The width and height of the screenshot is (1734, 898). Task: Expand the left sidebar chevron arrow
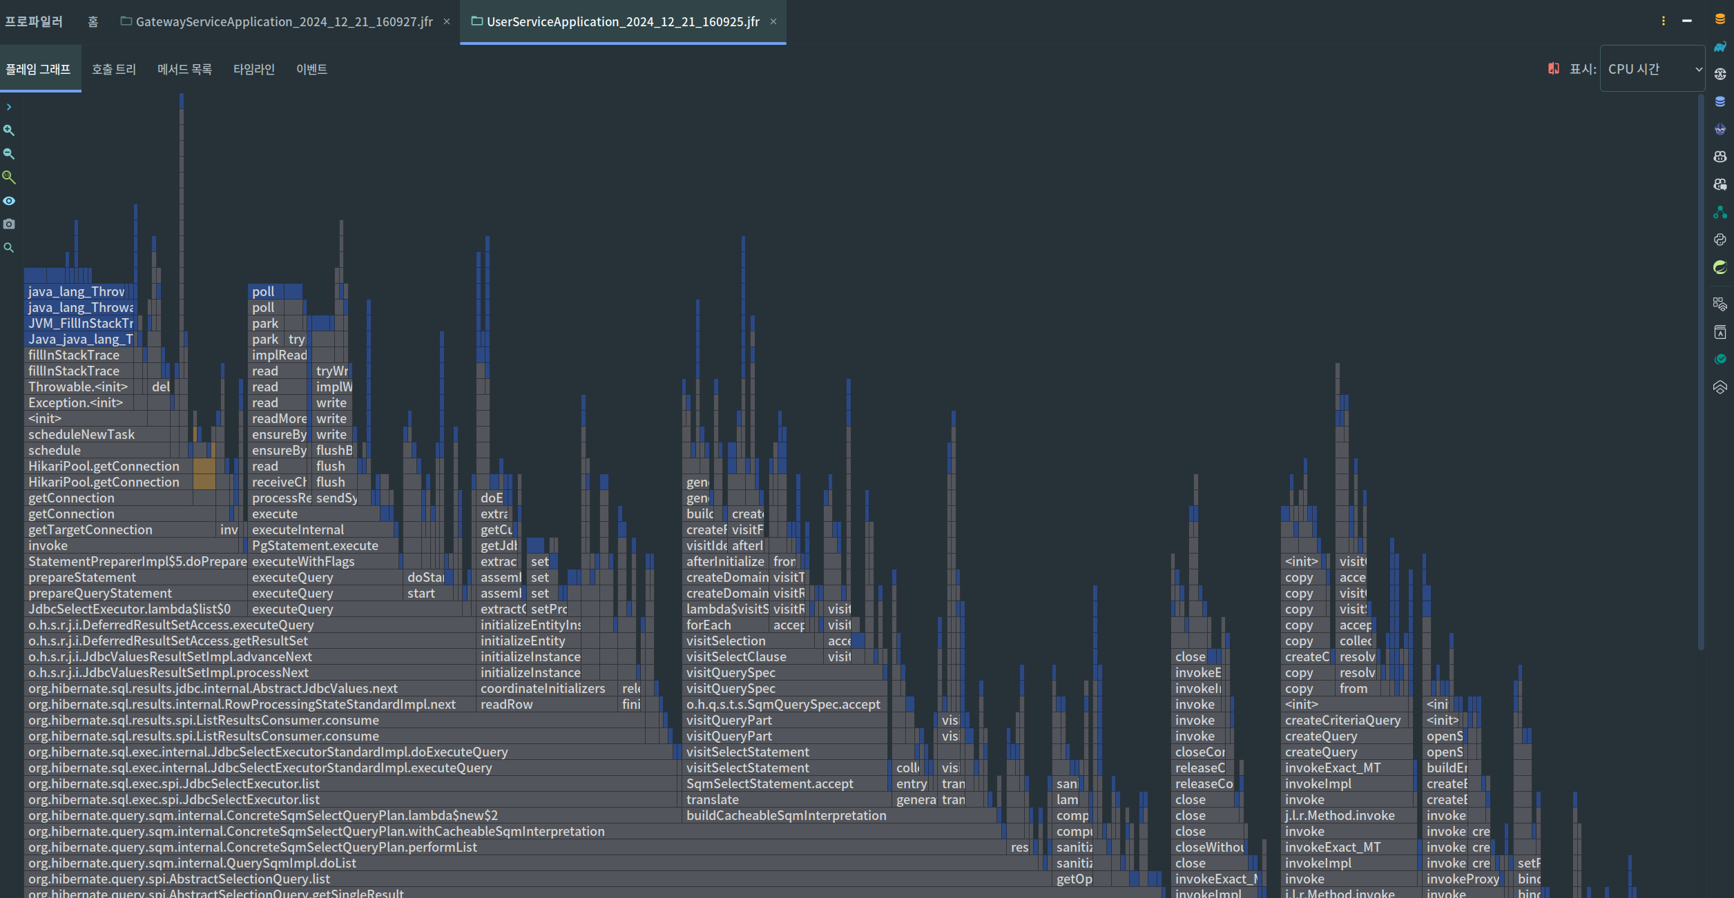9,107
